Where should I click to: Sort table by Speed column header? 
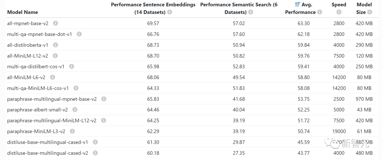pyautogui.click(x=339, y=5)
